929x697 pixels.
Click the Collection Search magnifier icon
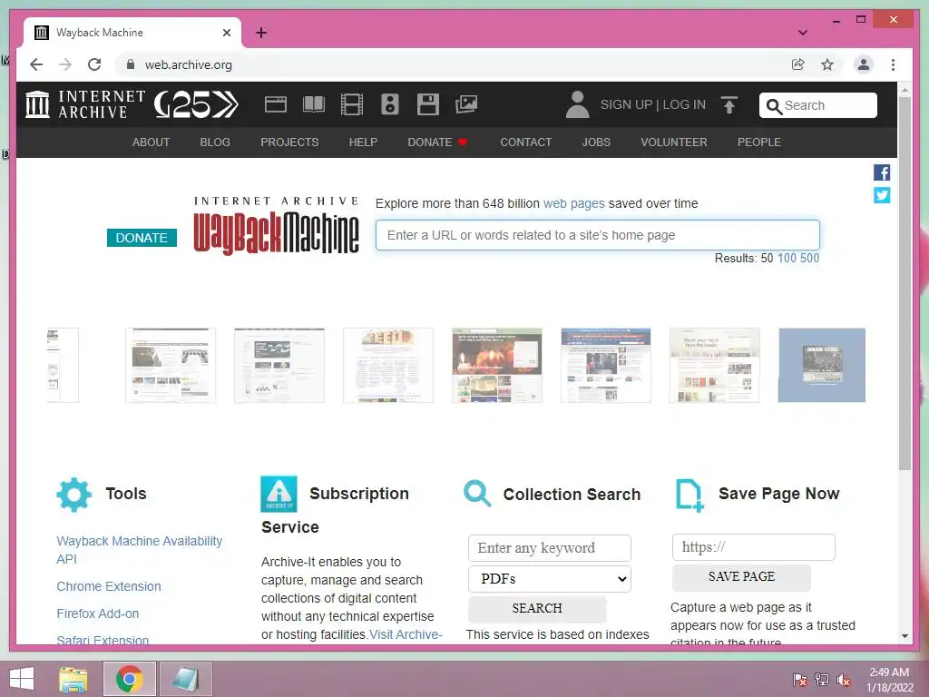[x=477, y=493]
